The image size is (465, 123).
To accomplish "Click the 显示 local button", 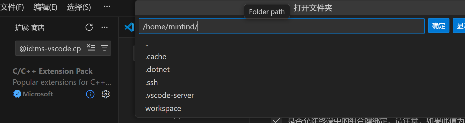I will (x=459, y=26).
